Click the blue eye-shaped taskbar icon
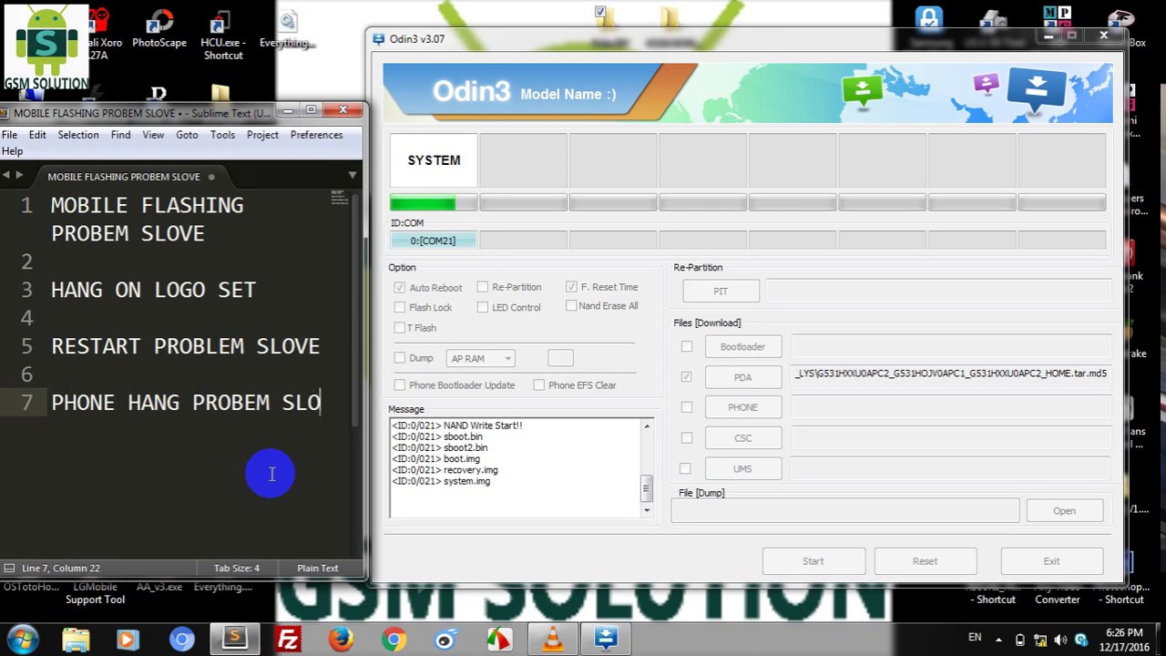The image size is (1166, 656). tap(445, 640)
